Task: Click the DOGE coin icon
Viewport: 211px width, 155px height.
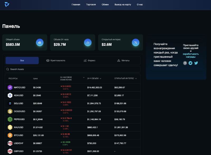Action: point(10,111)
